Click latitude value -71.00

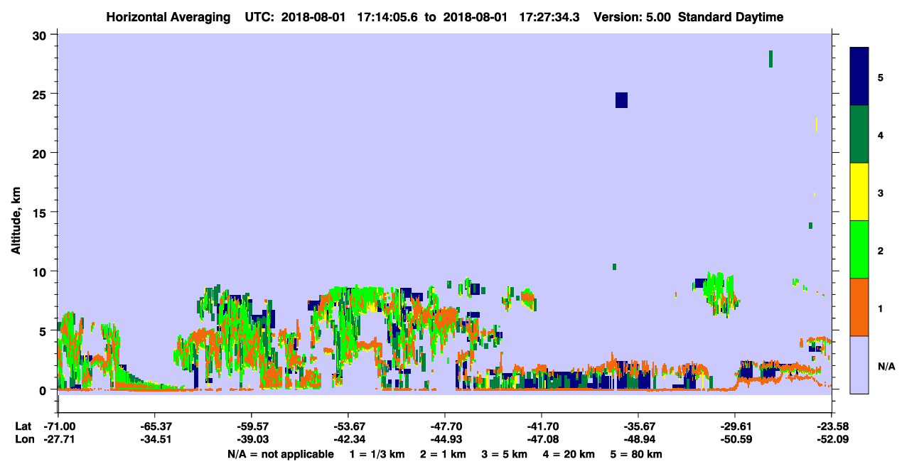coord(60,426)
